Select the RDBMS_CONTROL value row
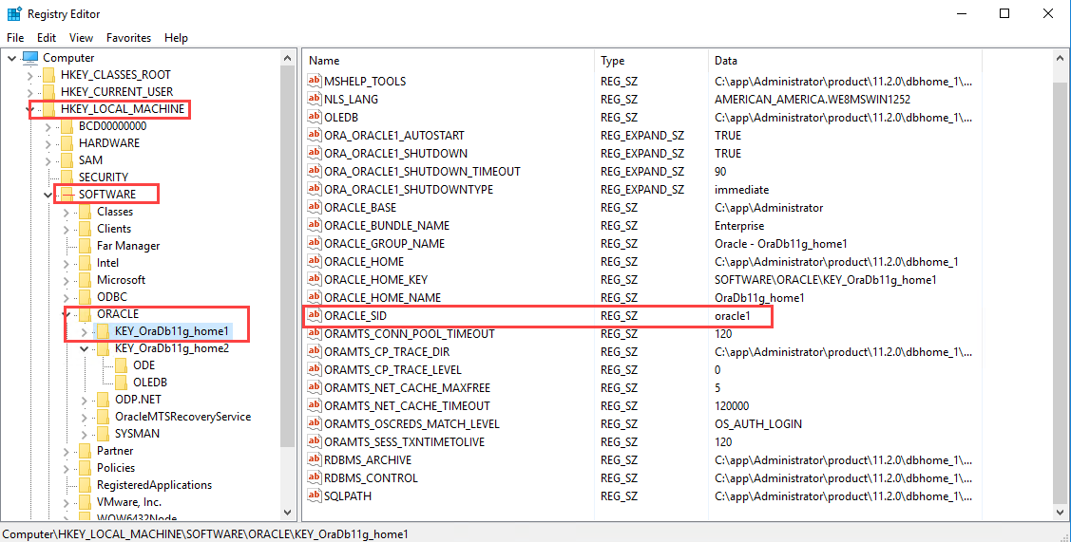 [x=371, y=477]
